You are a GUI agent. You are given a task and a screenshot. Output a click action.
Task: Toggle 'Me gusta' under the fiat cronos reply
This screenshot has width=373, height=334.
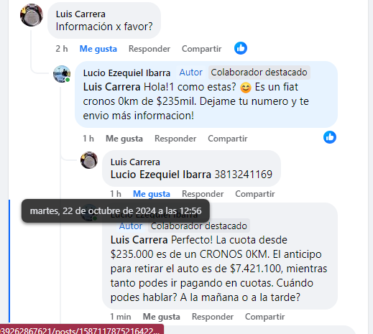(124, 139)
